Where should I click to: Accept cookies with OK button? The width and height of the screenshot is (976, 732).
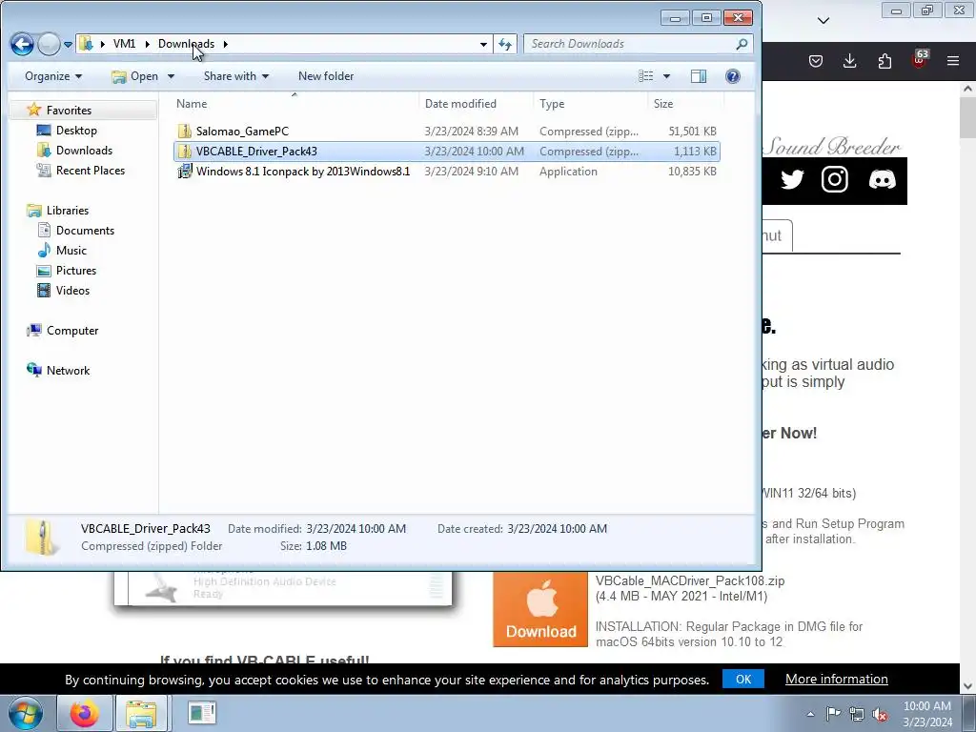(743, 679)
